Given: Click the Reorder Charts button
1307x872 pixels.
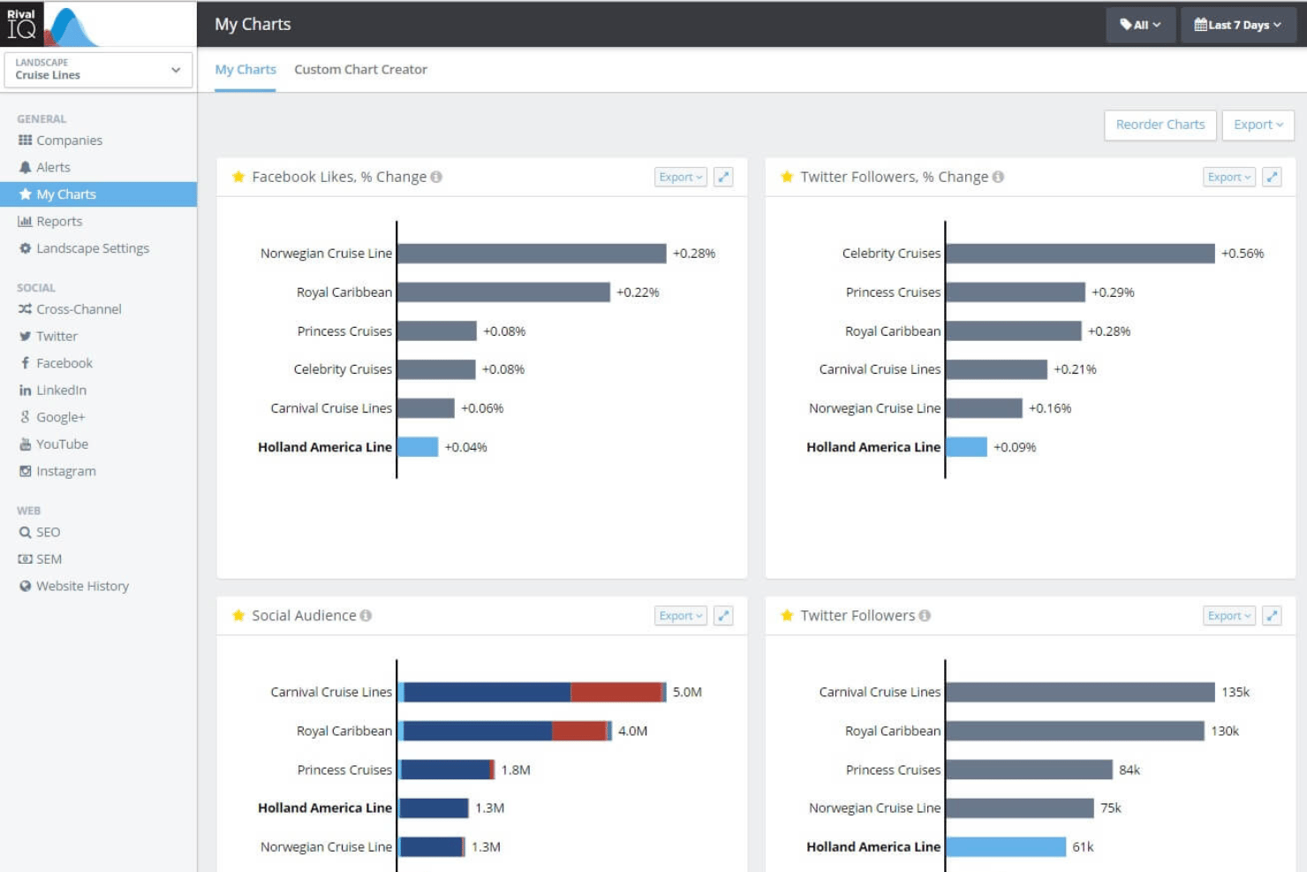Looking at the screenshot, I should tap(1160, 125).
